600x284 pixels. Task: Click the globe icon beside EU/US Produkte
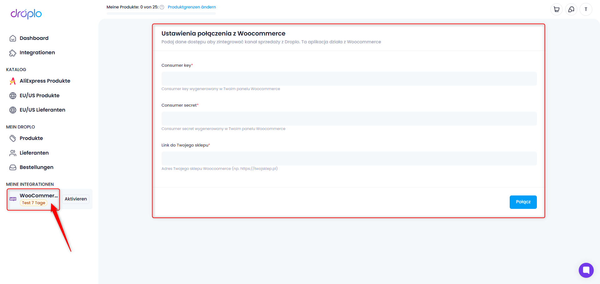pos(13,96)
